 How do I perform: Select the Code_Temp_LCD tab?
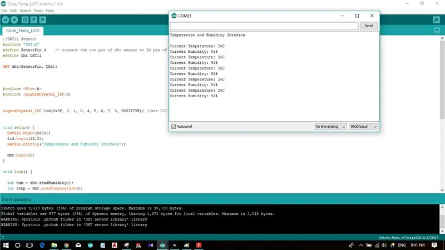tap(23, 31)
